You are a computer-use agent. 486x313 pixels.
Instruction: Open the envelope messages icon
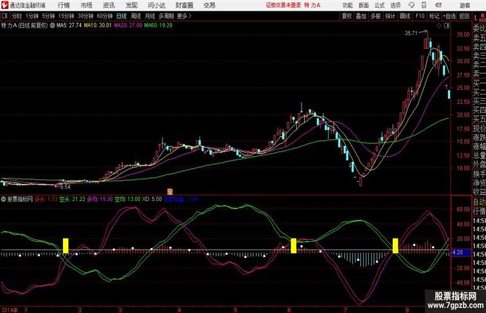pos(438,5)
